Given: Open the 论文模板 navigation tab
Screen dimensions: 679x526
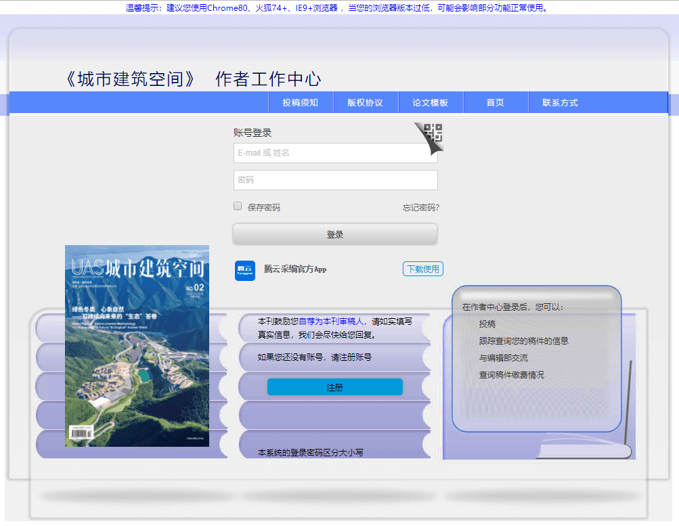Looking at the screenshot, I should (x=431, y=102).
